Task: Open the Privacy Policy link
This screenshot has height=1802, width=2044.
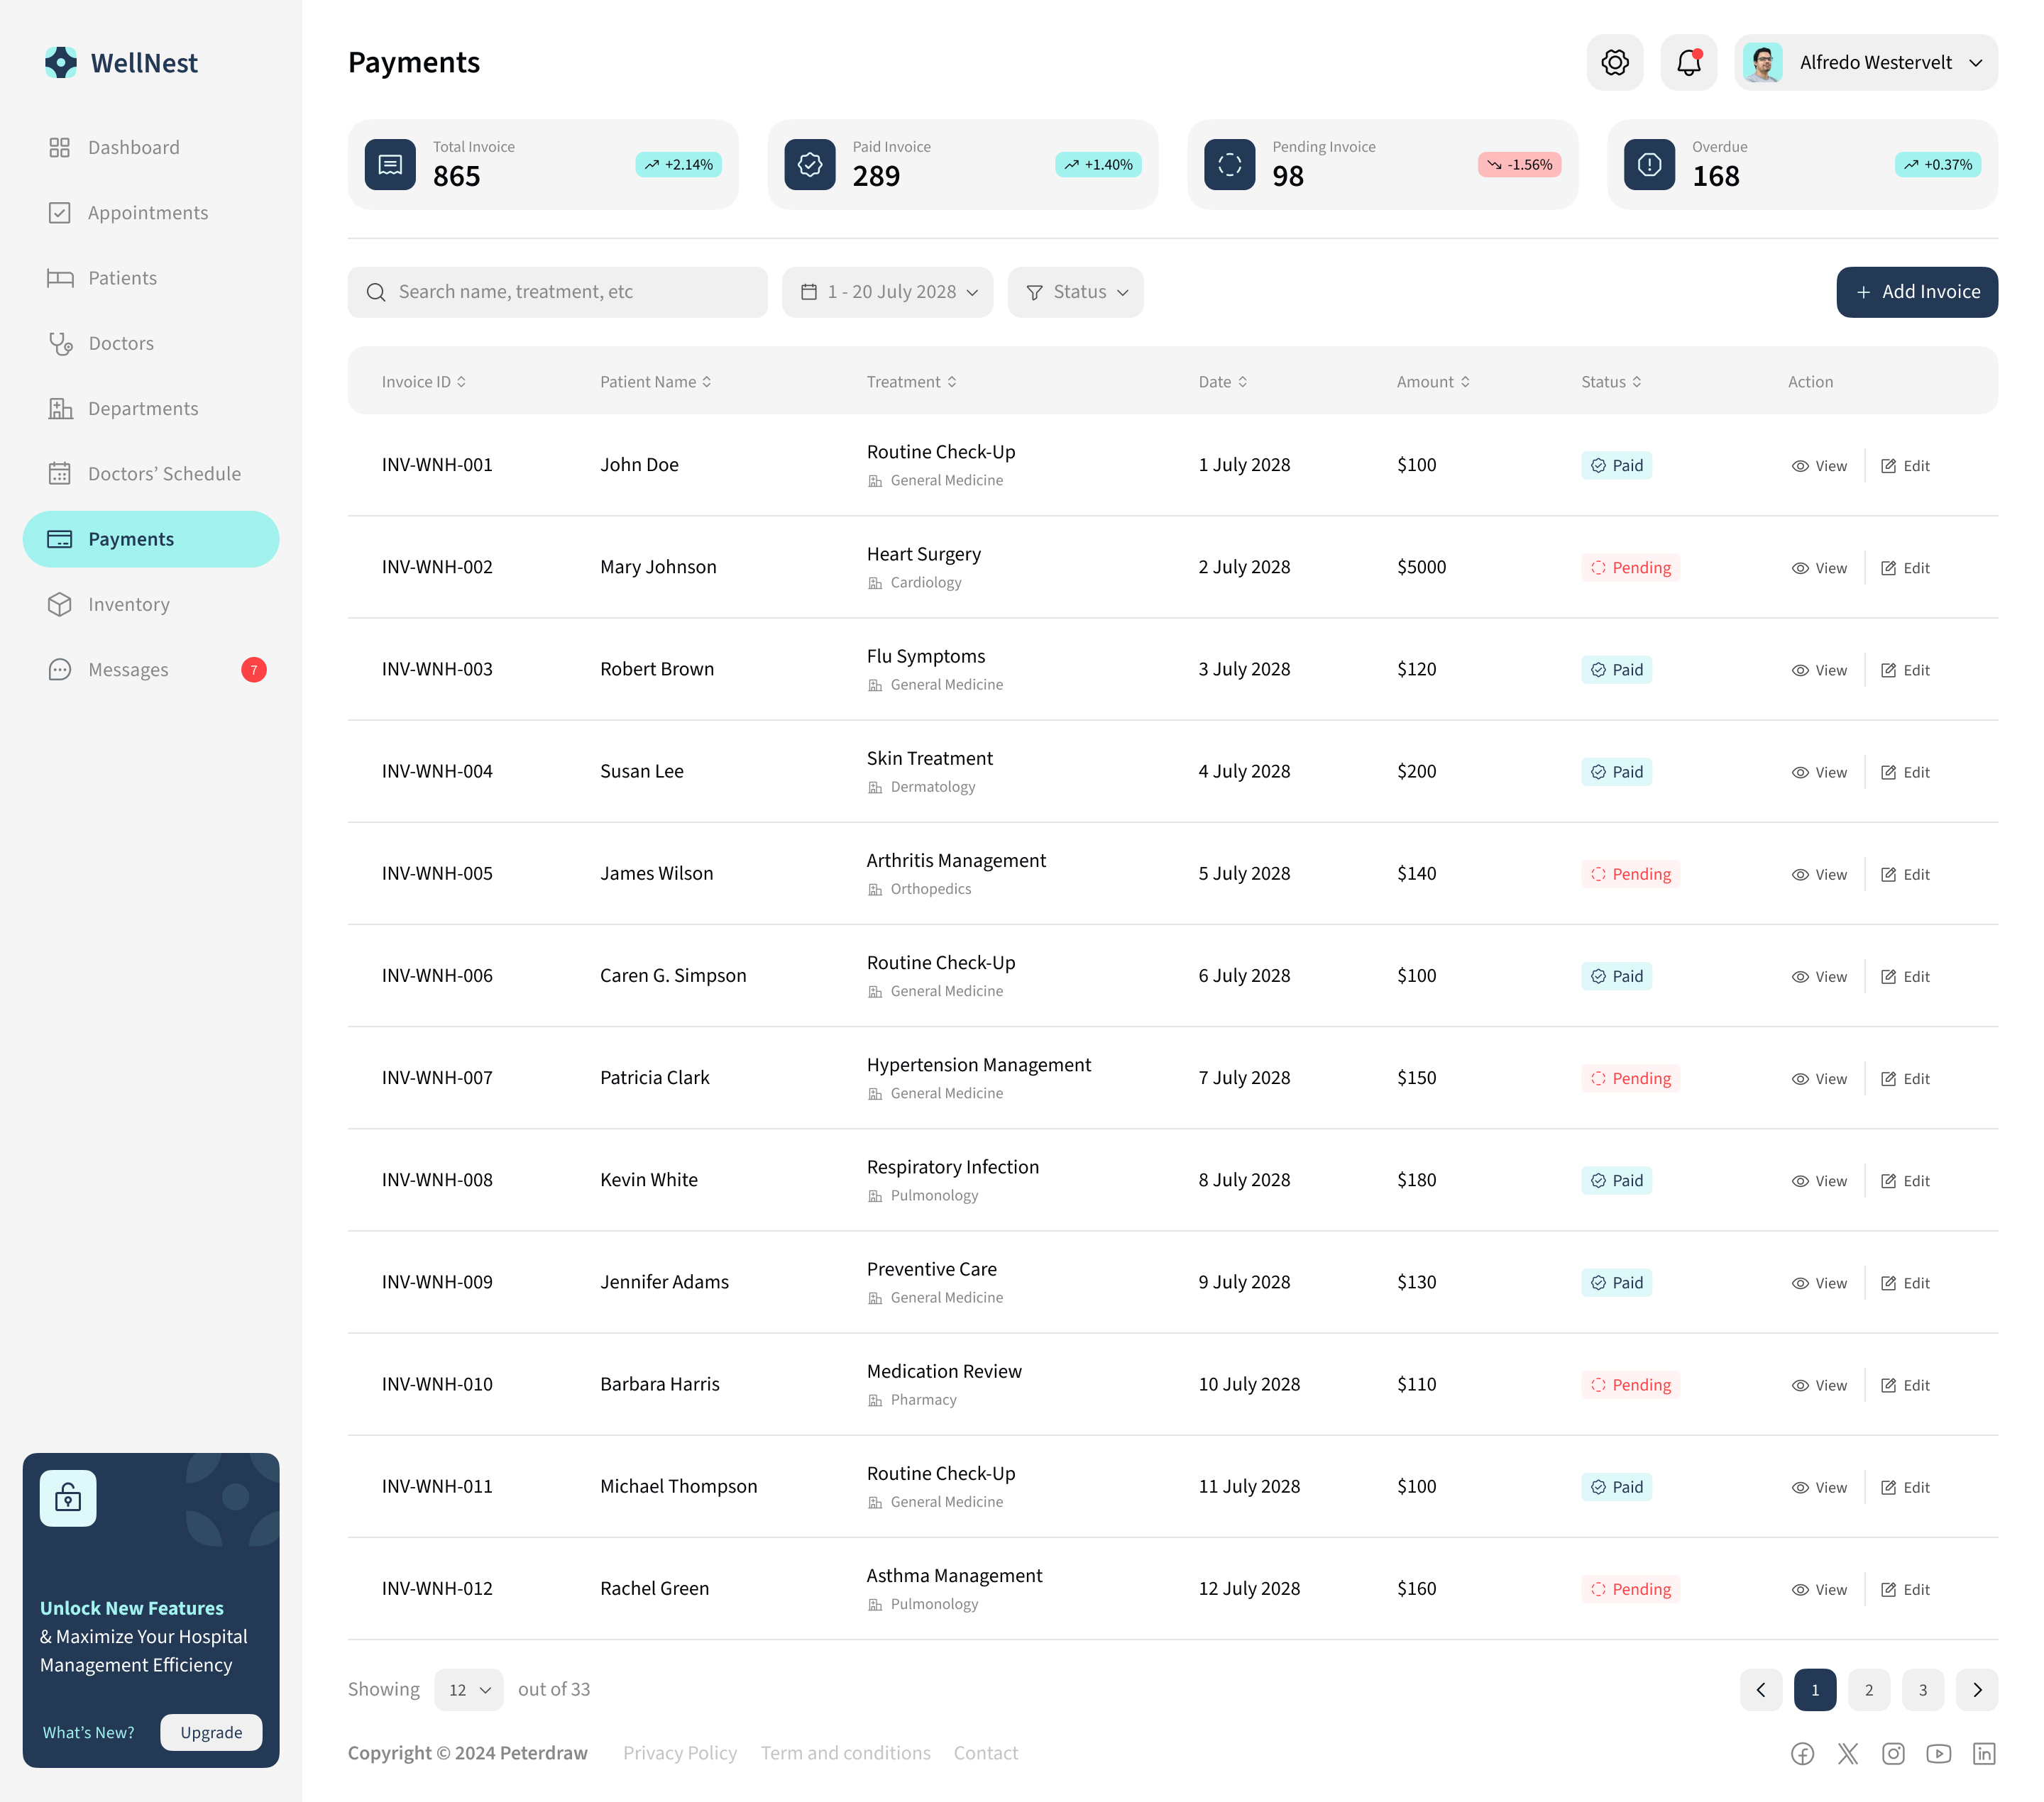Action: coord(680,1752)
